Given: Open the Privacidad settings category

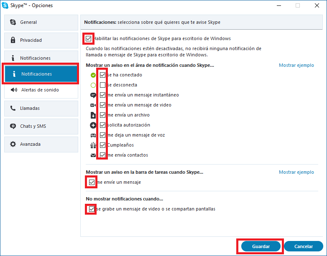Looking at the screenshot, I should (x=41, y=40).
